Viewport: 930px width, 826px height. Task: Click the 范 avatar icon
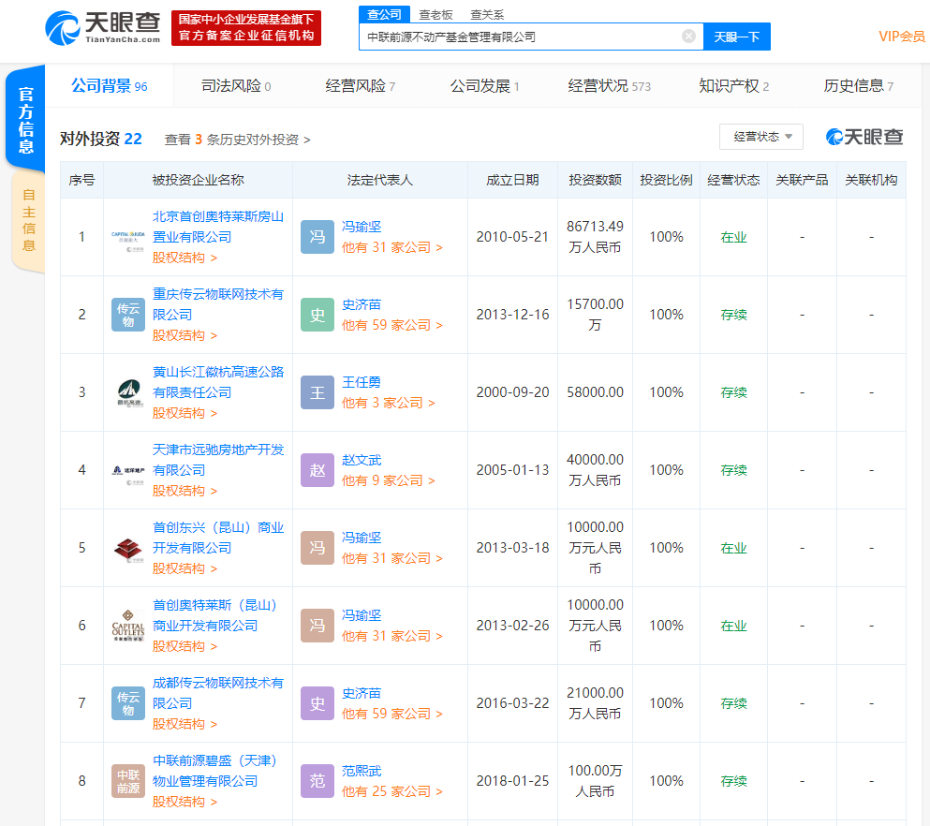click(x=317, y=781)
